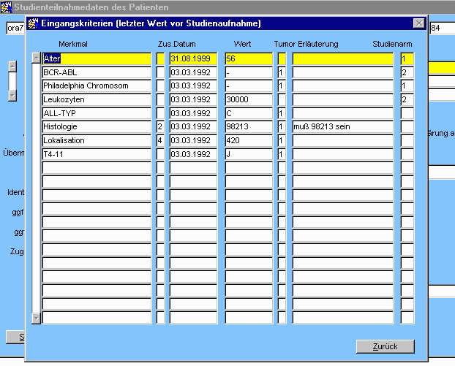Viewport: 455px width, 366px height.
Task: Click the Histologie Zus. field showing 2
Action: (160, 127)
